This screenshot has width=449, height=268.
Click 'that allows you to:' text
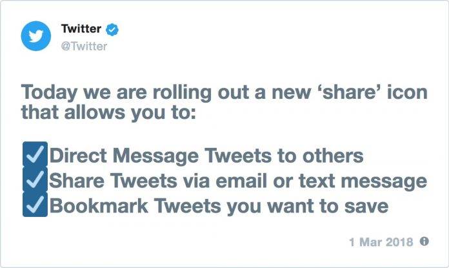(x=109, y=112)
